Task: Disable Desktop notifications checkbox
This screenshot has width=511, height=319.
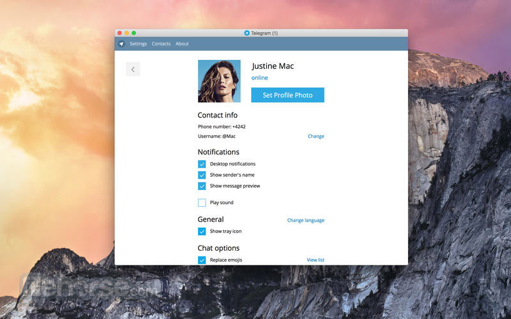Action: 202,164
